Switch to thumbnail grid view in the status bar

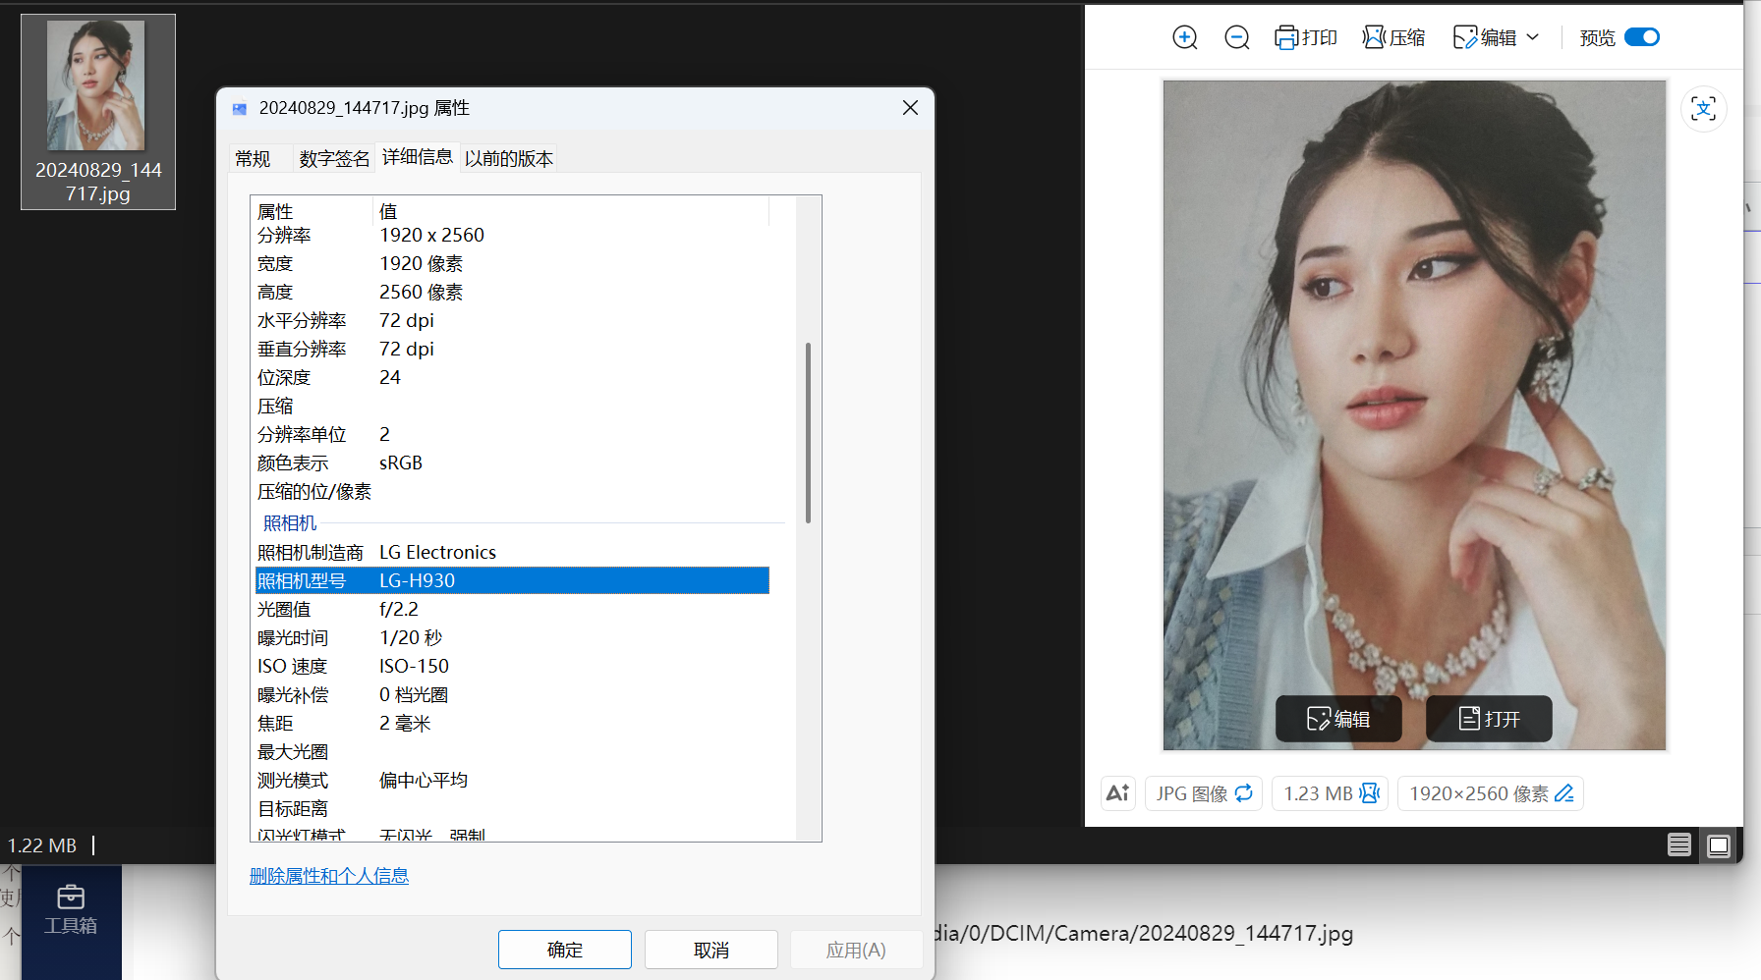(1719, 845)
